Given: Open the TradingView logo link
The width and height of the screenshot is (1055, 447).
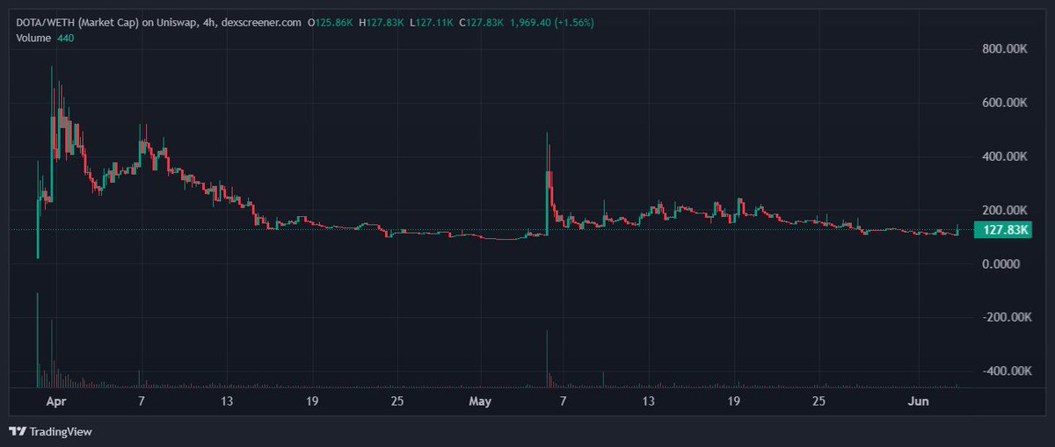Looking at the screenshot, I should pos(50,431).
